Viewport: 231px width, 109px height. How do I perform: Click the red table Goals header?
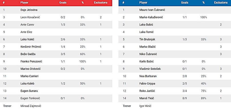[63, 3]
